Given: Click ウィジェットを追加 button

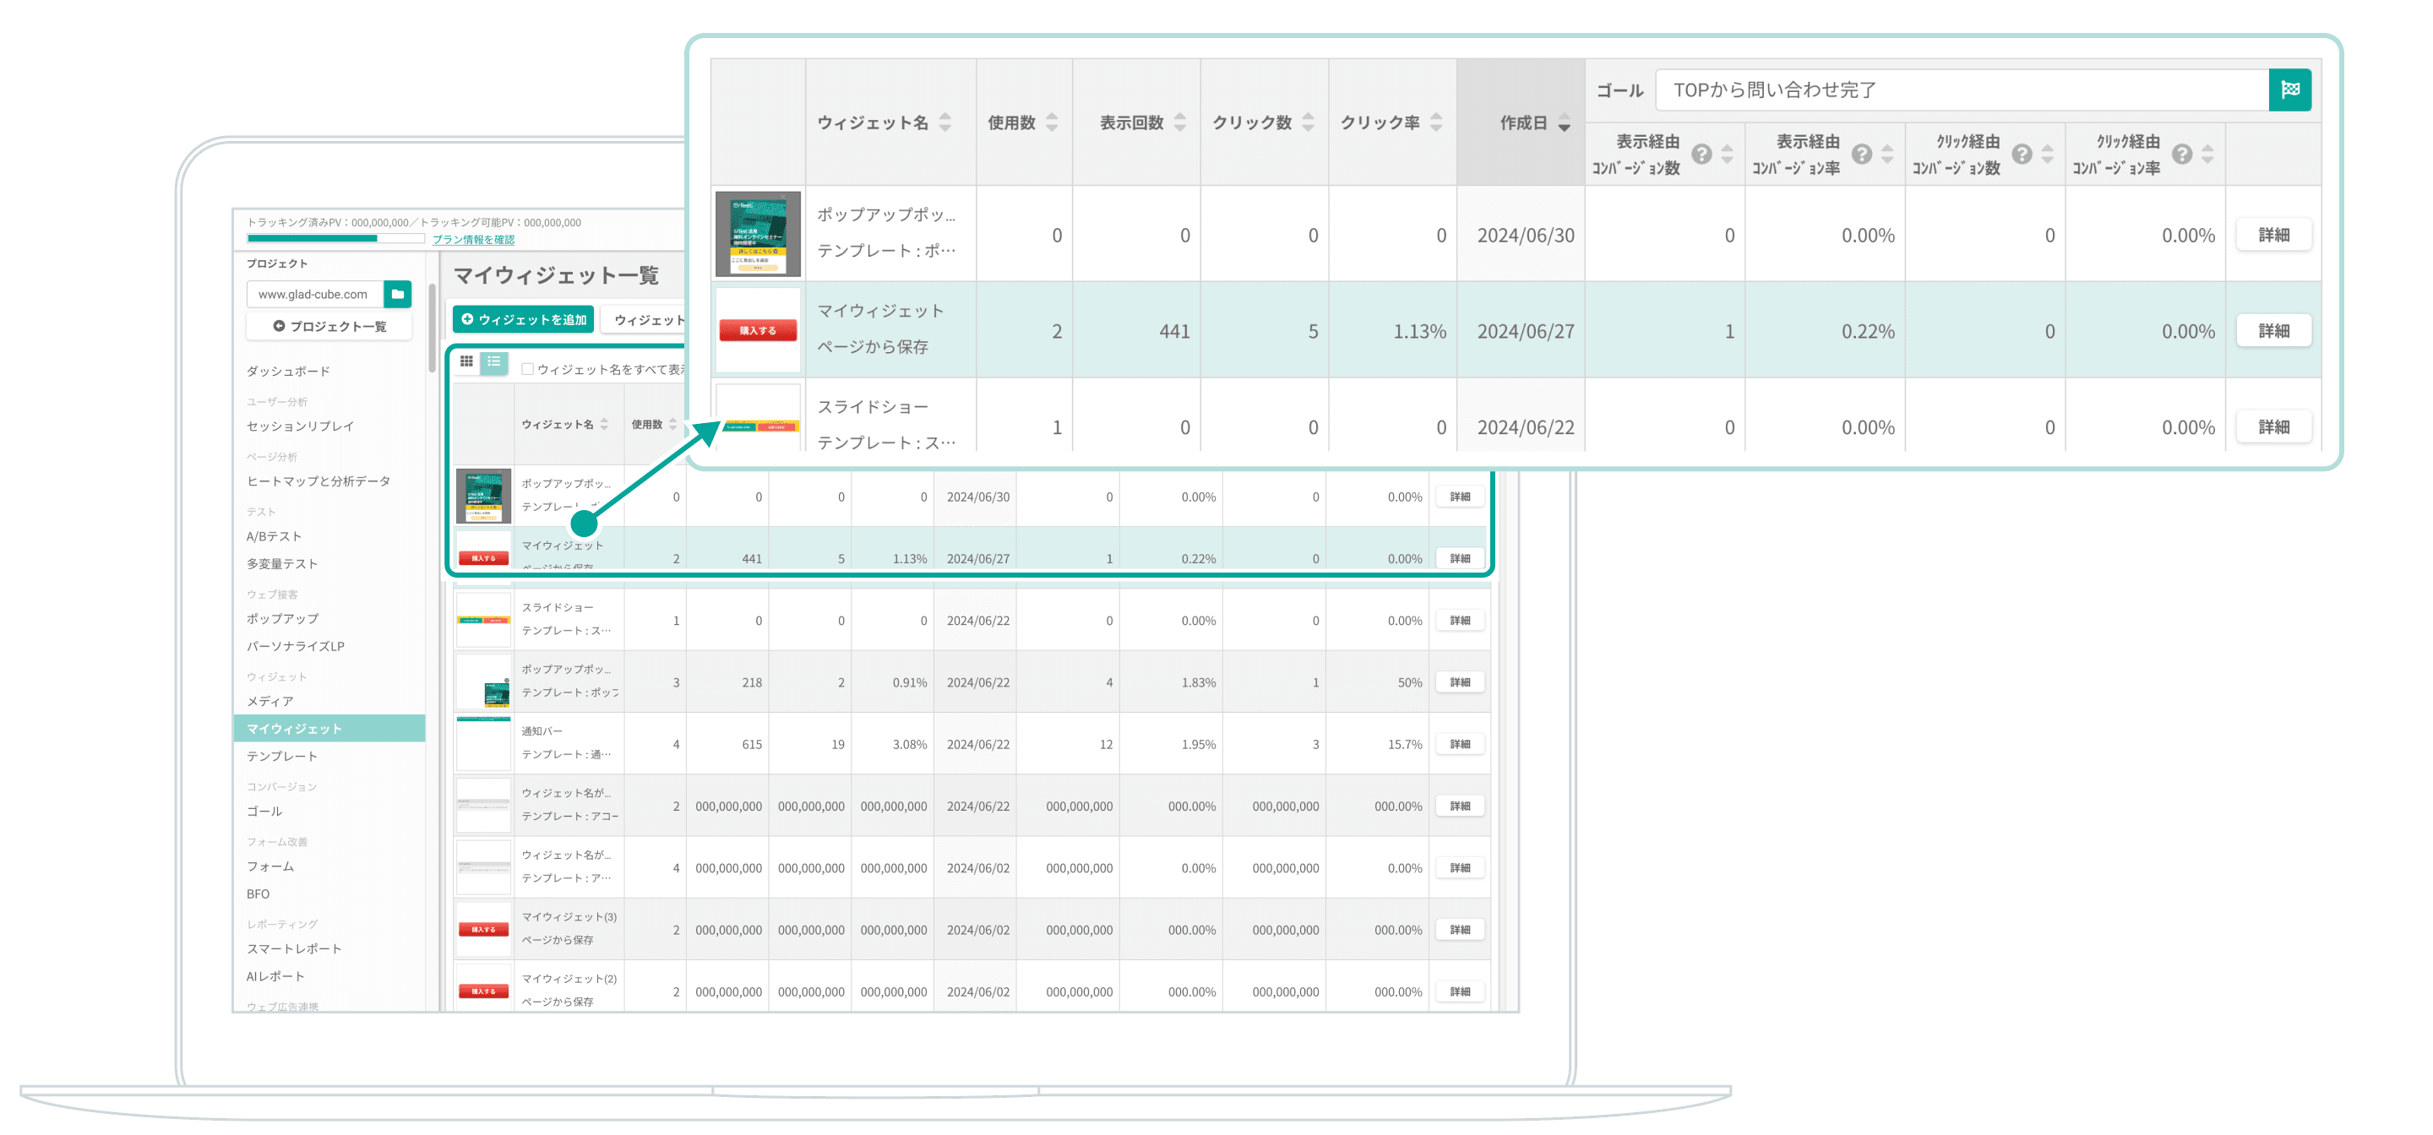Looking at the screenshot, I should [x=523, y=320].
